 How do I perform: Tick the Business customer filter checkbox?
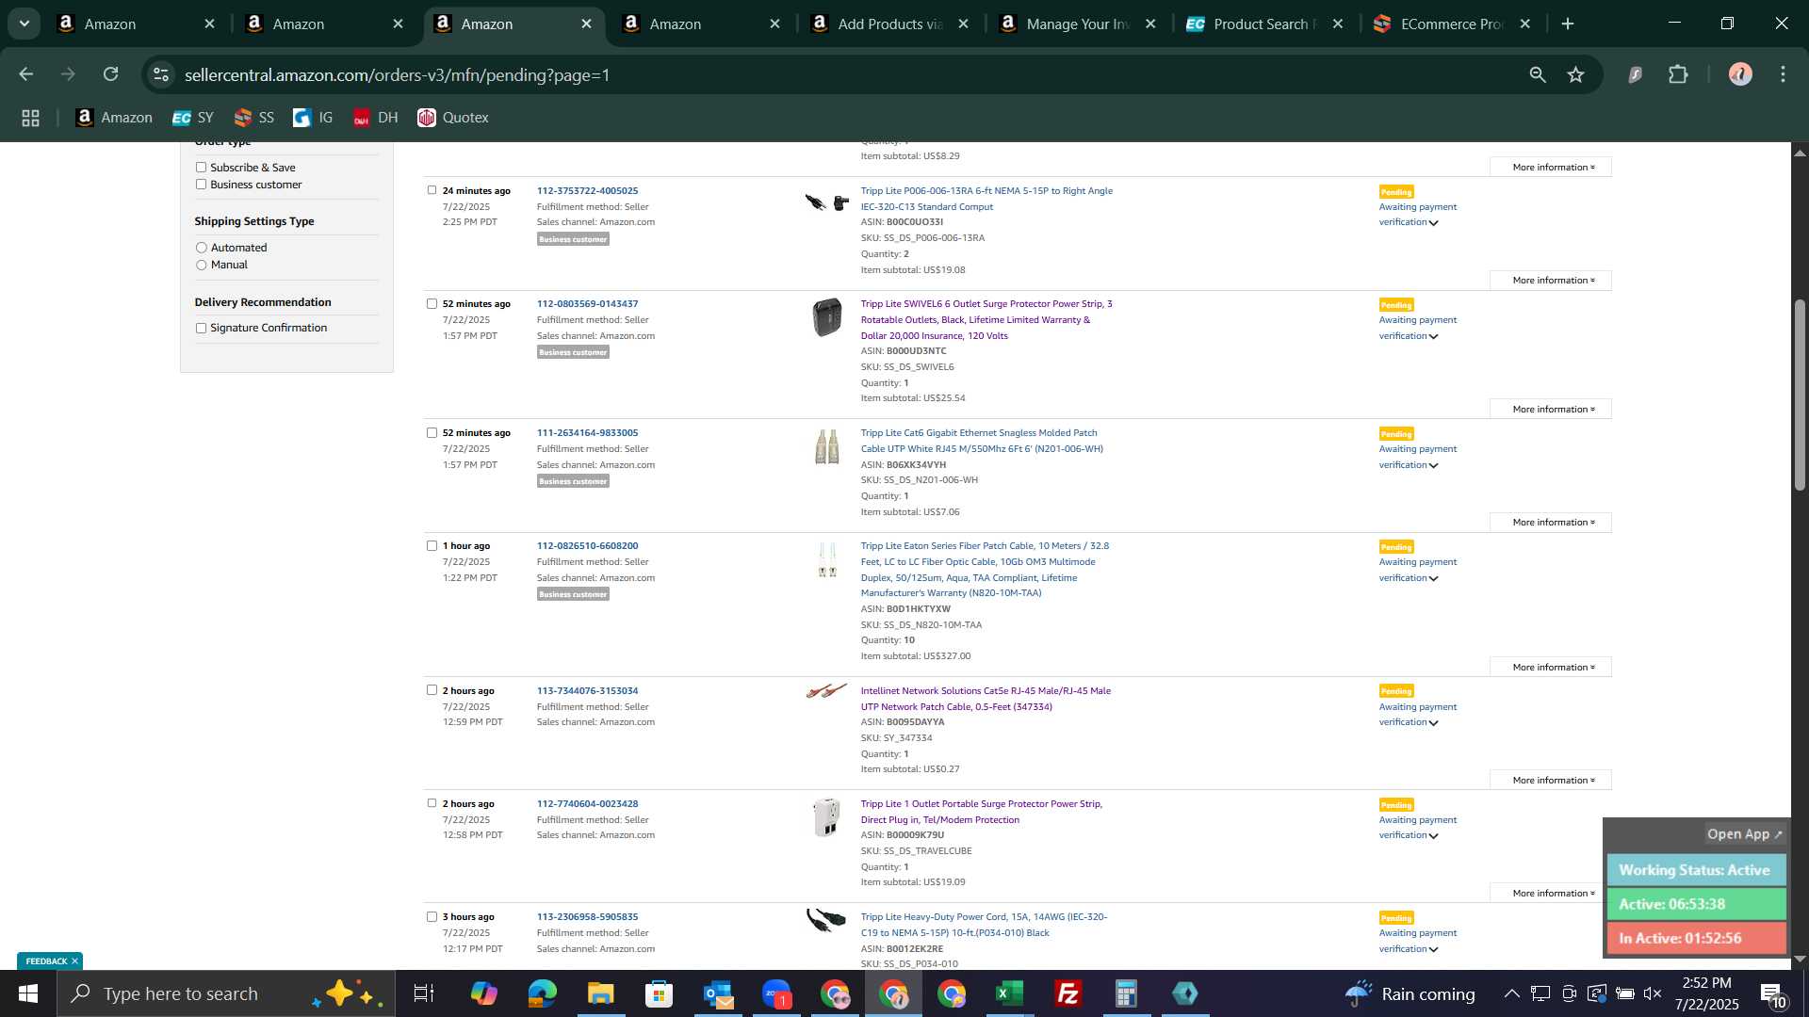click(201, 185)
